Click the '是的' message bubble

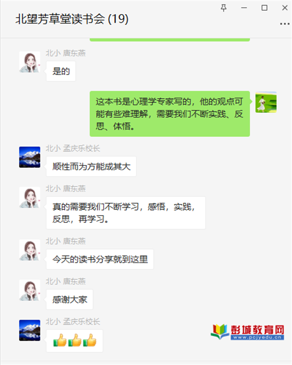coord(61,71)
